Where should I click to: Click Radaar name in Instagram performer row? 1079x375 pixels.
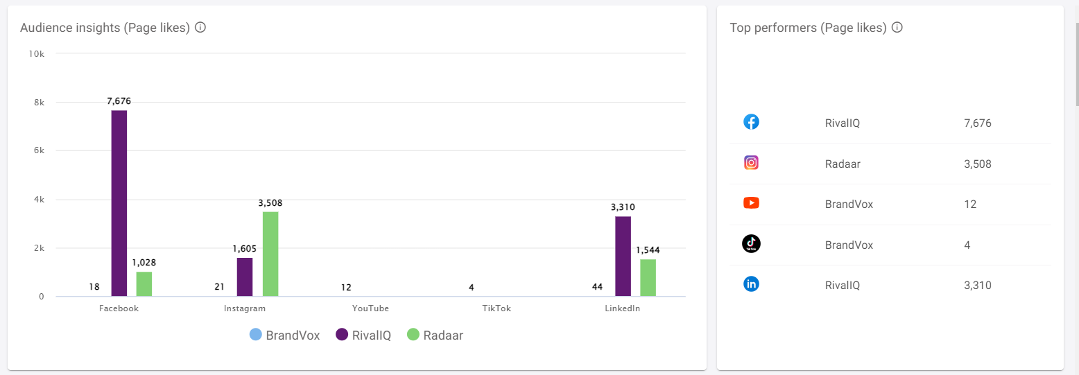click(843, 164)
